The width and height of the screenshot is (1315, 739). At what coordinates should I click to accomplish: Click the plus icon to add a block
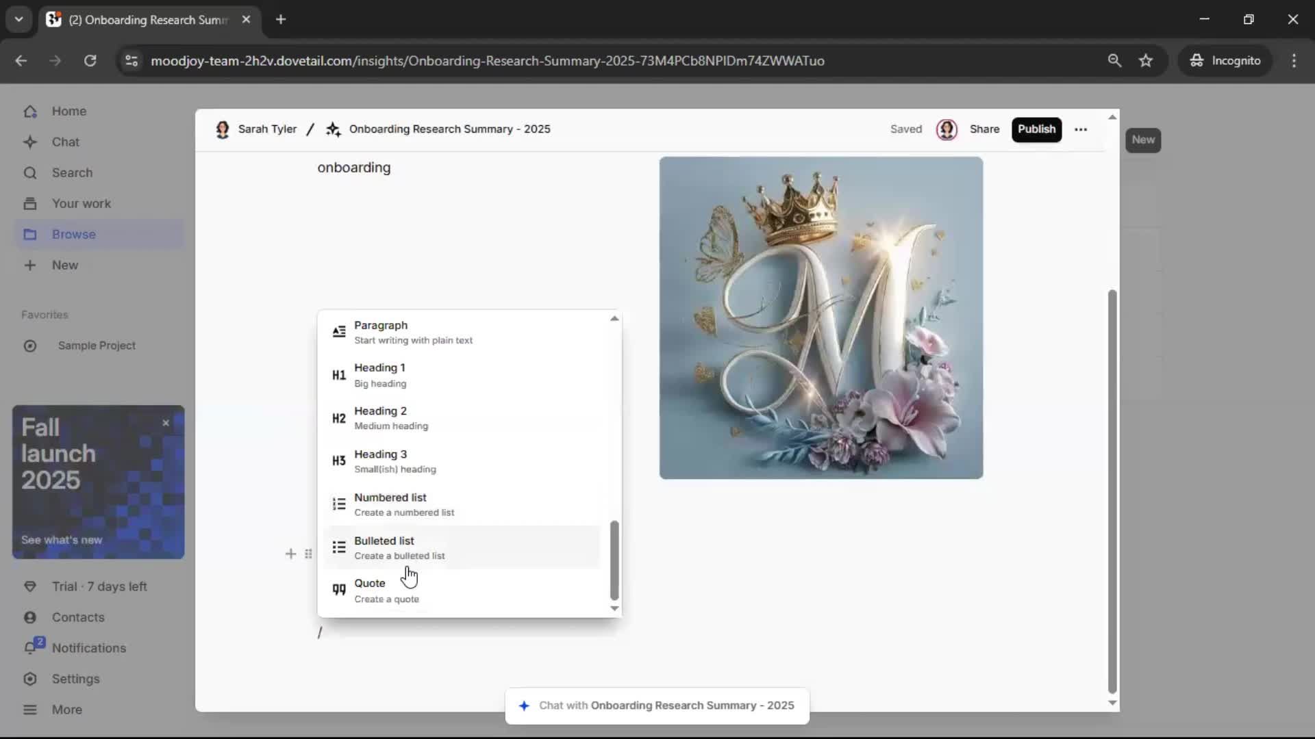[x=290, y=554]
